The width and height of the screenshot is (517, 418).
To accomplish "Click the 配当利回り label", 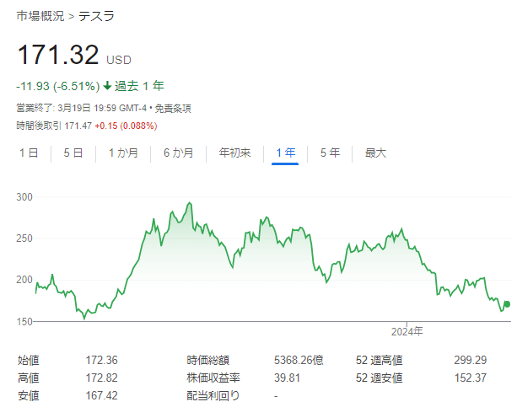I will pos(213,395).
